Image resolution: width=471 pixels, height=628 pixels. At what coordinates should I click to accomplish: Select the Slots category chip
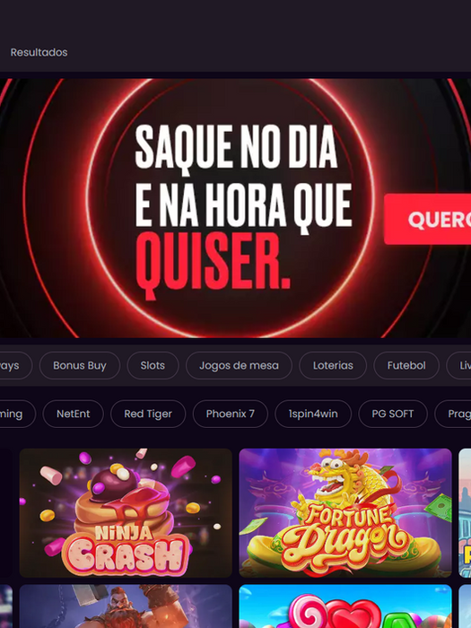(153, 365)
